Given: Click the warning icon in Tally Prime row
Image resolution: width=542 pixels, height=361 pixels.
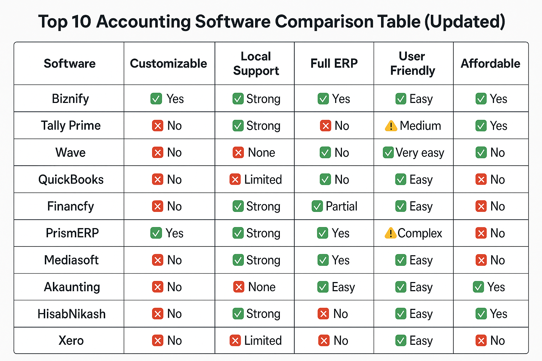Looking at the screenshot, I should 391,126.
